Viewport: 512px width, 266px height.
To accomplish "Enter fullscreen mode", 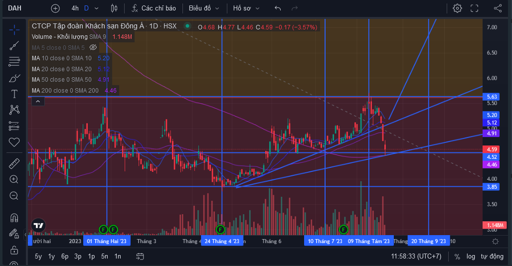I will pyautogui.click(x=474, y=8).
